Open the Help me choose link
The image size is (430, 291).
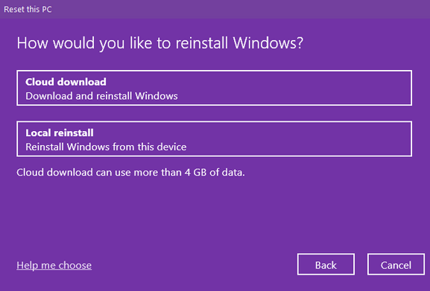54,265
